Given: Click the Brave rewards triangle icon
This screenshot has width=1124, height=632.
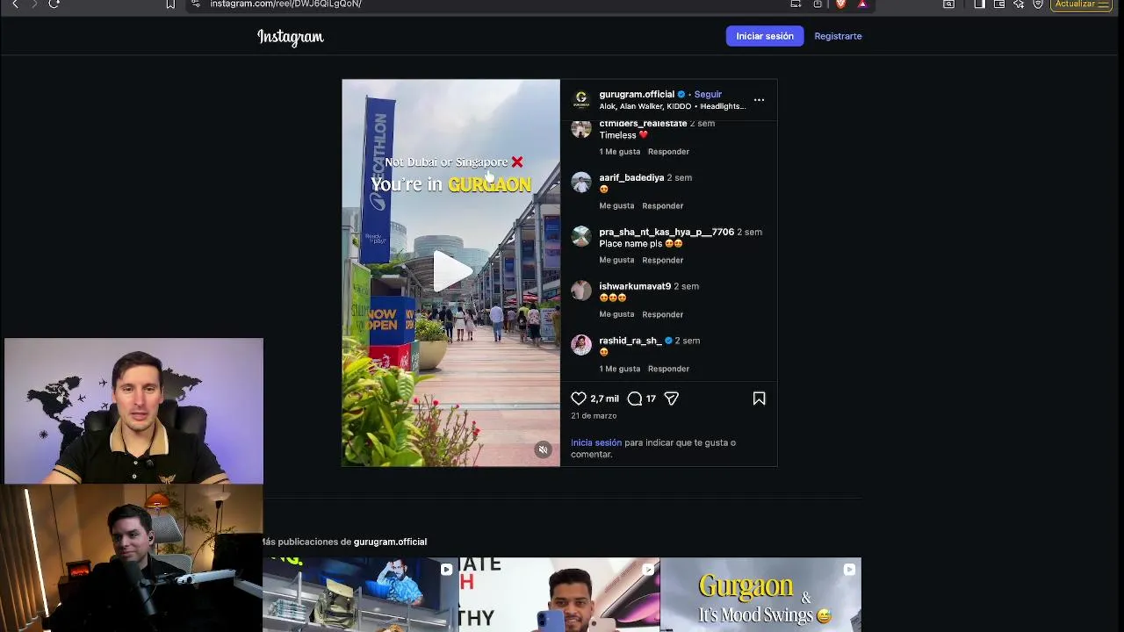Looking at the screenshot, I should coord(862,4).
